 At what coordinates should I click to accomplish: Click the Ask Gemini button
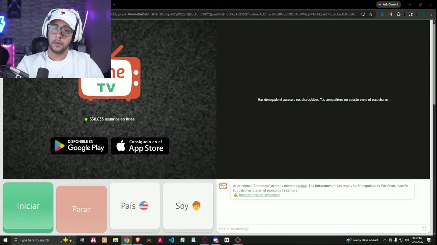388,4
